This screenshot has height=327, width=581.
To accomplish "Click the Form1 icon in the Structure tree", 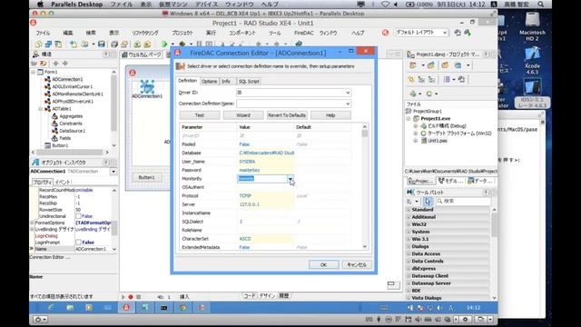I will tap(40, 72).
